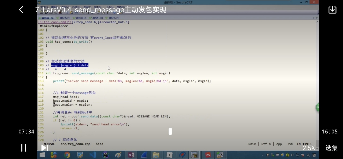The image size is (343, 159).
Task: Open GoLand from the taskbar
Action: click(106, 155)
